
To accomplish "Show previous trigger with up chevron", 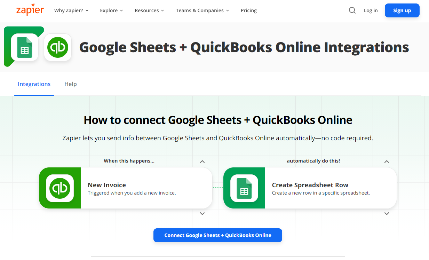I will point(202,161).
